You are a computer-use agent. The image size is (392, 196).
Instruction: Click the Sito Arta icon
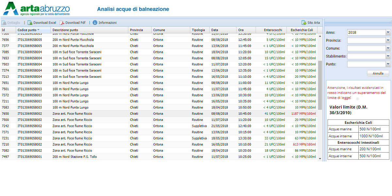304,23
